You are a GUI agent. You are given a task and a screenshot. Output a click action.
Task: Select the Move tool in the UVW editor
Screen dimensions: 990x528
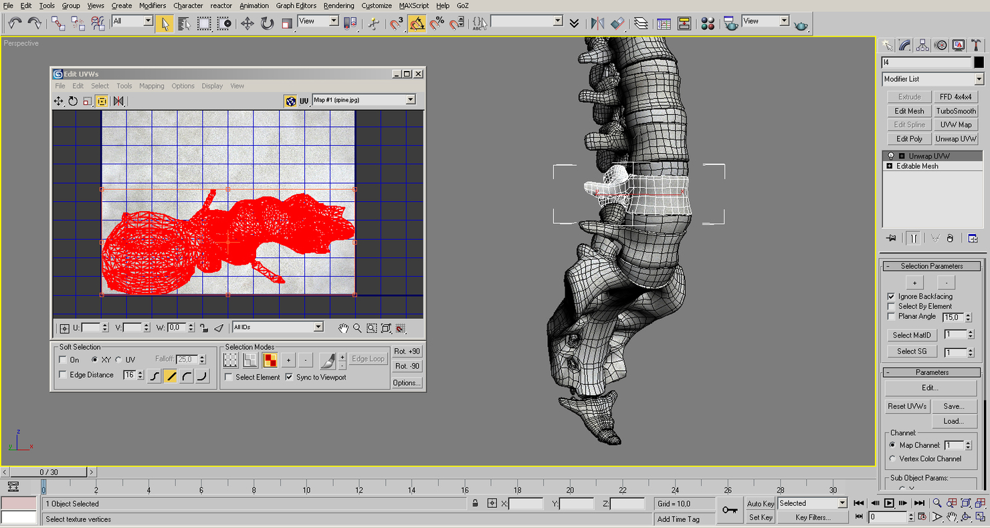(58, 101)
